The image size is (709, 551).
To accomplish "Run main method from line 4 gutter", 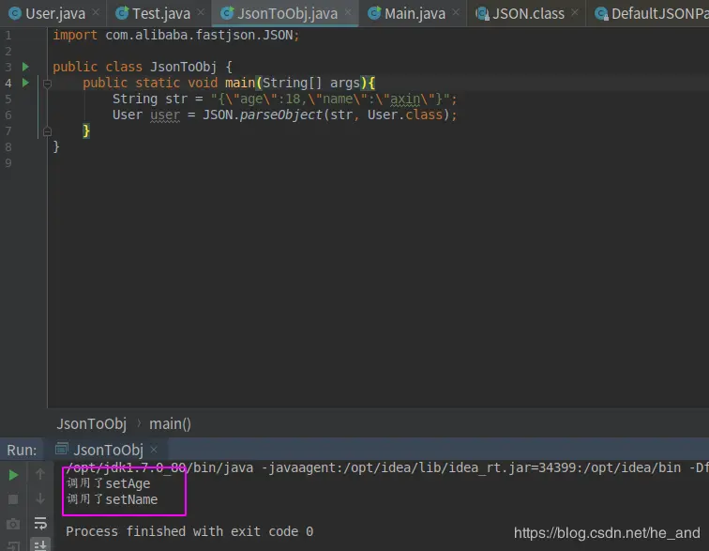I will [x=25, y=83].
